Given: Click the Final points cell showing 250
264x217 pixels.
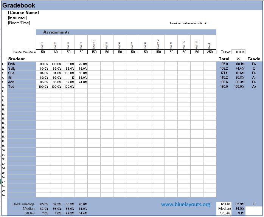Looking at the screenshot, I should (210, 52).
